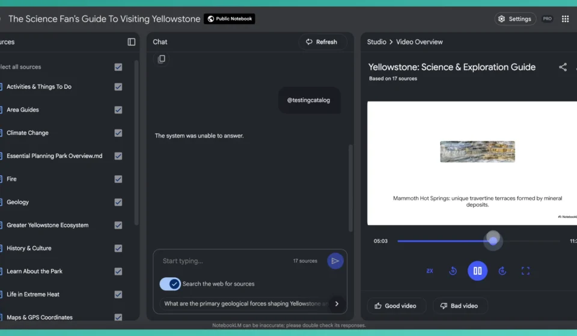577x336 pixels.
Task: Rate as Bad video
Action: (460, 306)
